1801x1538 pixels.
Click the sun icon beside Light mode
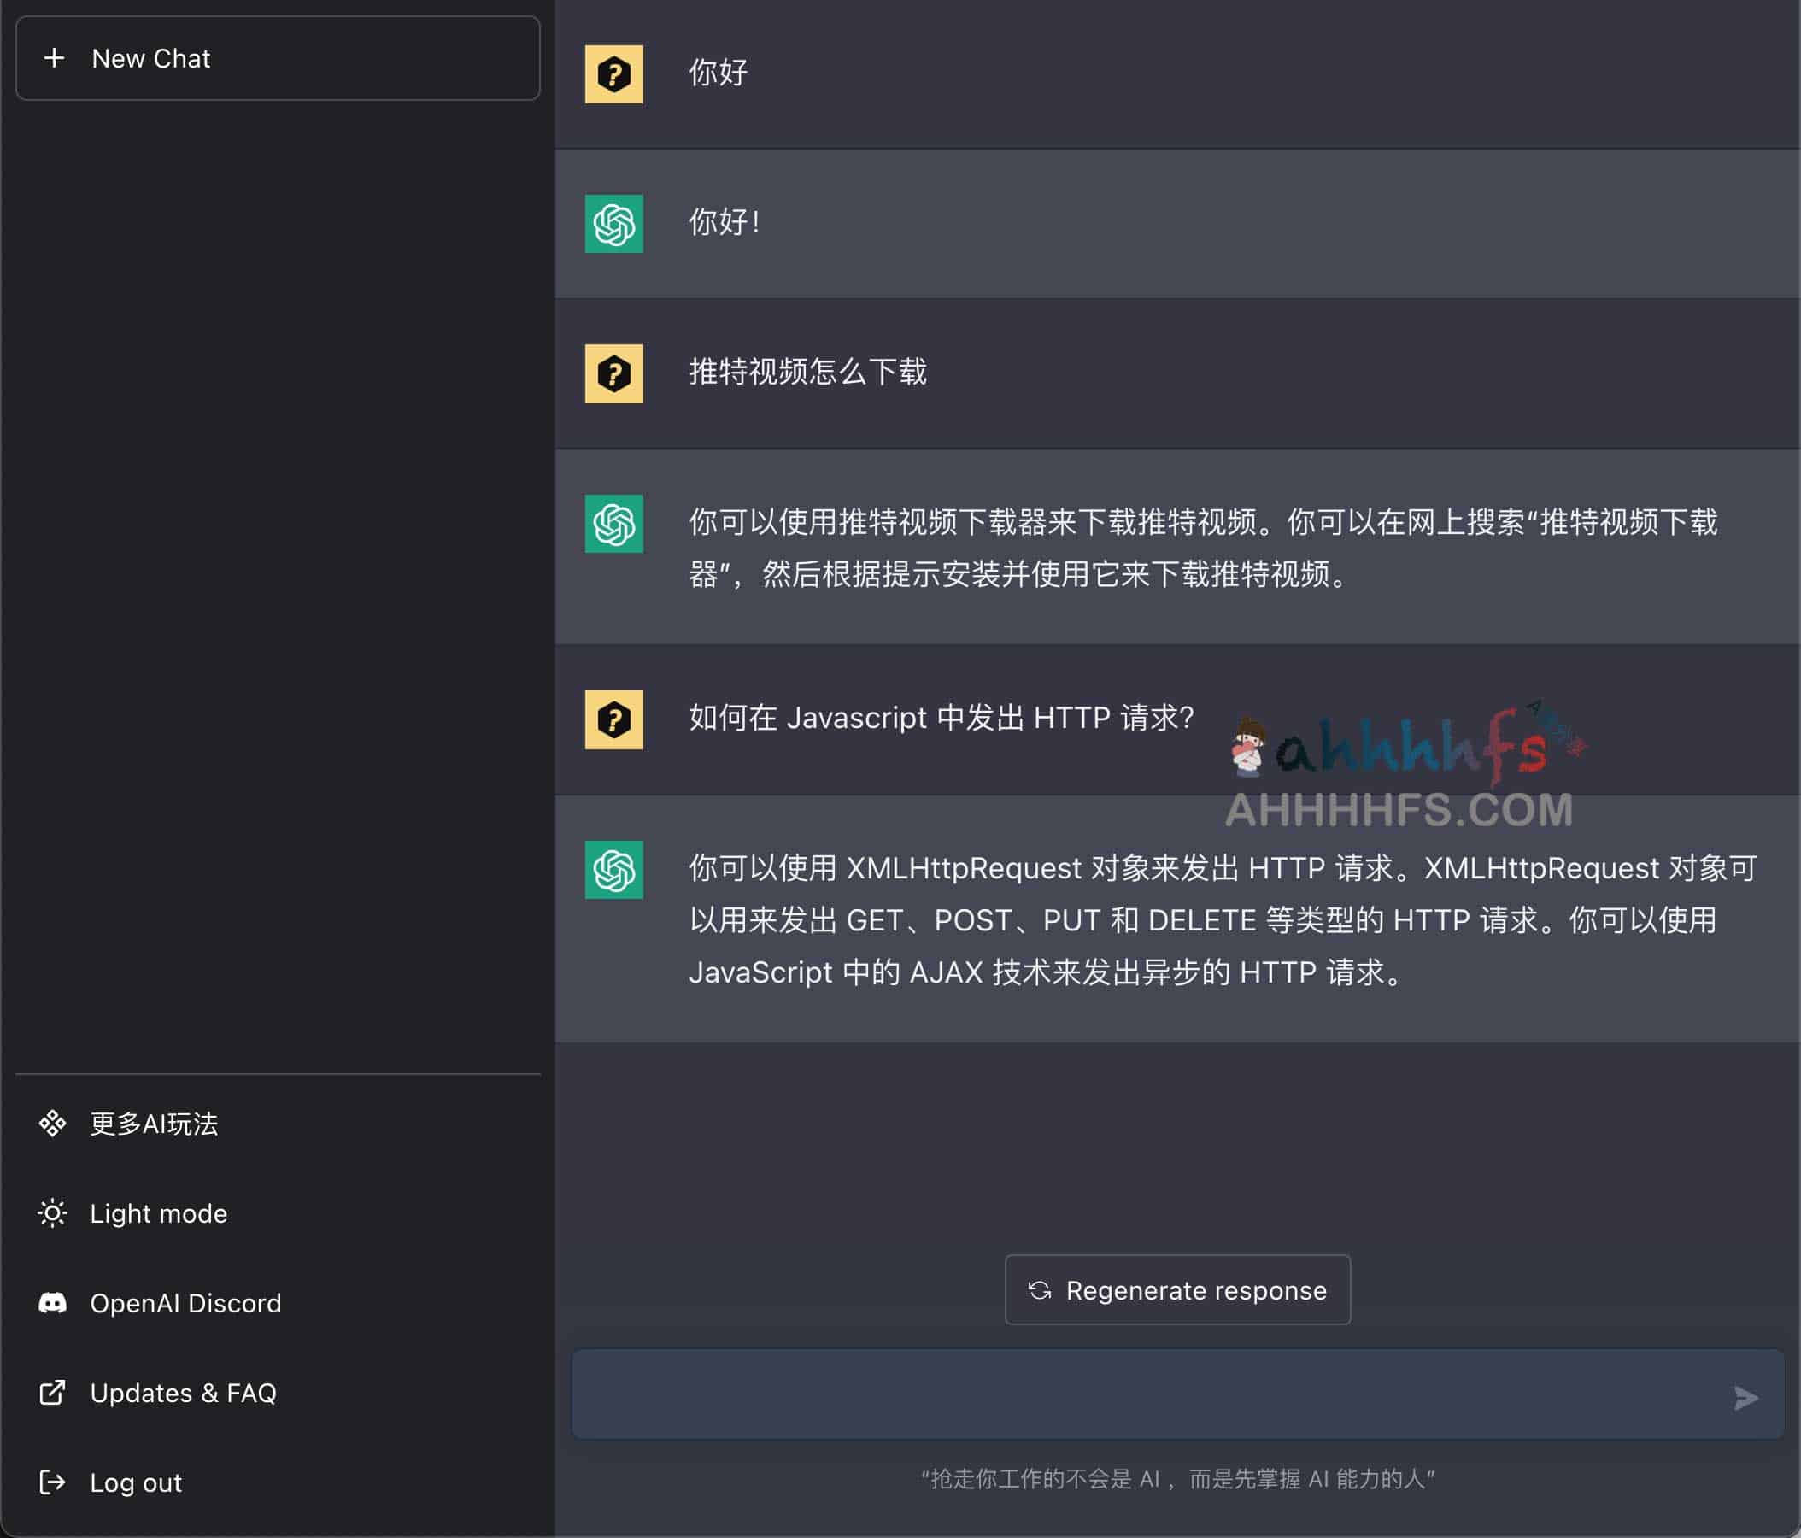pos(54,1213)
